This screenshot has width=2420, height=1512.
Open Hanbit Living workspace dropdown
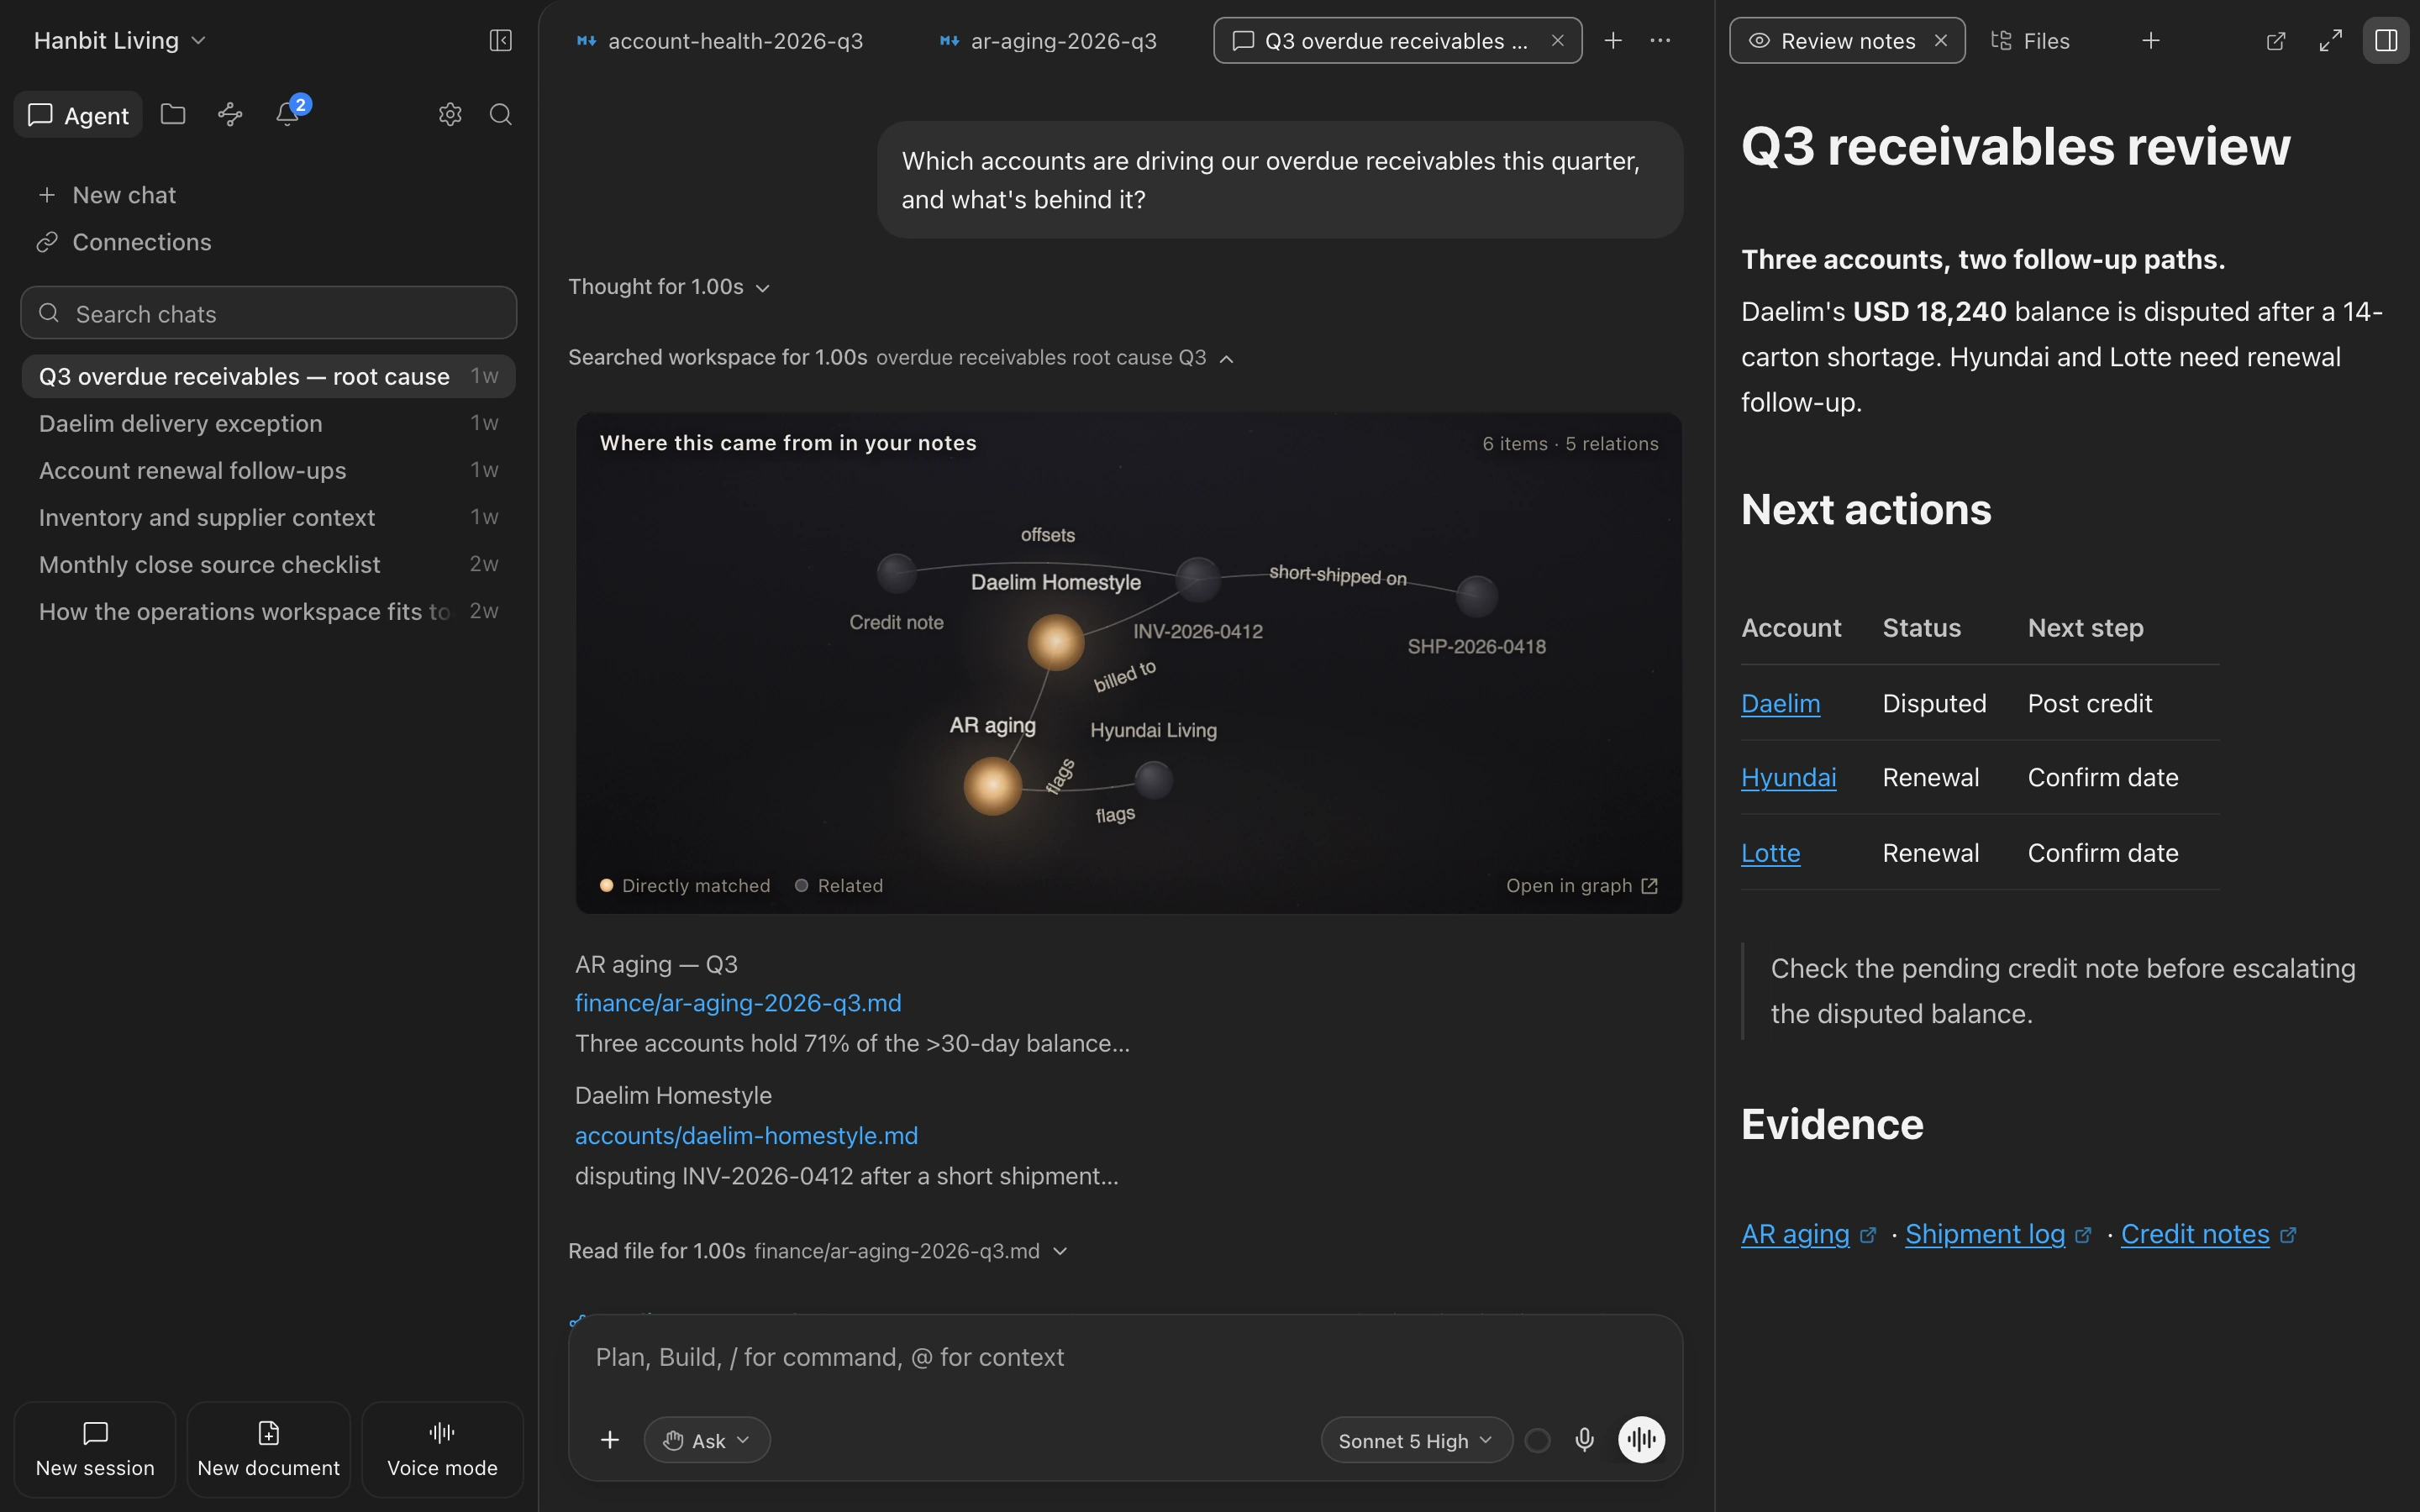click(120, 40)
